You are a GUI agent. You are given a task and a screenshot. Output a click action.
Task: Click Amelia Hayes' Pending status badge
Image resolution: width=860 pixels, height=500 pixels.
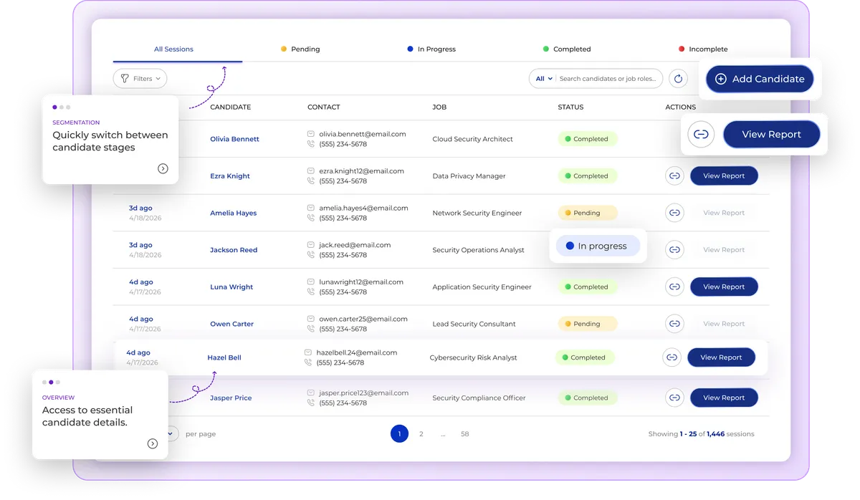click(587, 213)
